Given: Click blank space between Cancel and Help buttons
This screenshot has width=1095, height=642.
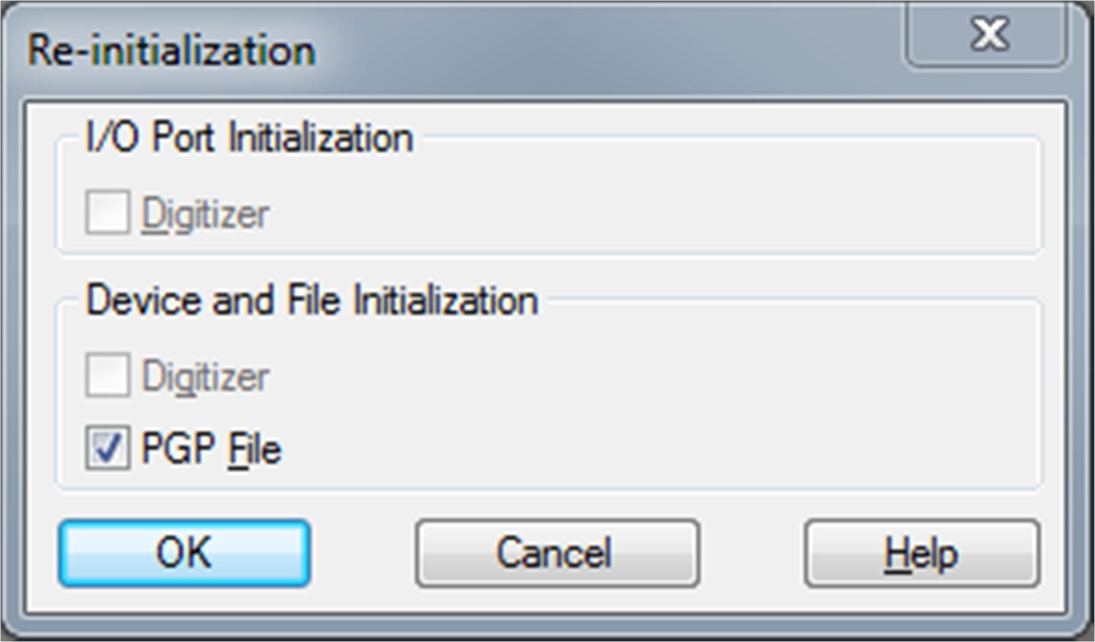Looking at the screenshot, I should click(751, 553).
